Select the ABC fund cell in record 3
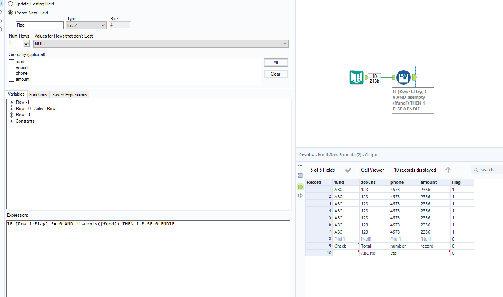This screenshot has height=297, width=503. coord(346,204)
